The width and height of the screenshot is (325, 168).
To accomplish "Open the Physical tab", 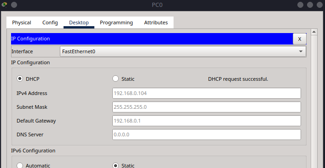I will 22,22.
